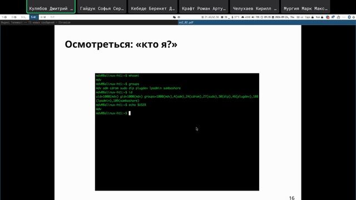Click the CPU temperature 37°C indicator
The width and height of the screenshot is (356, 200).
pyautogui.click(x=235, y=17)
